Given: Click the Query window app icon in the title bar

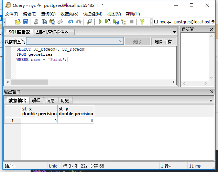Looking at the screenshot, I should pyautogui.click(x=8, y=5).
